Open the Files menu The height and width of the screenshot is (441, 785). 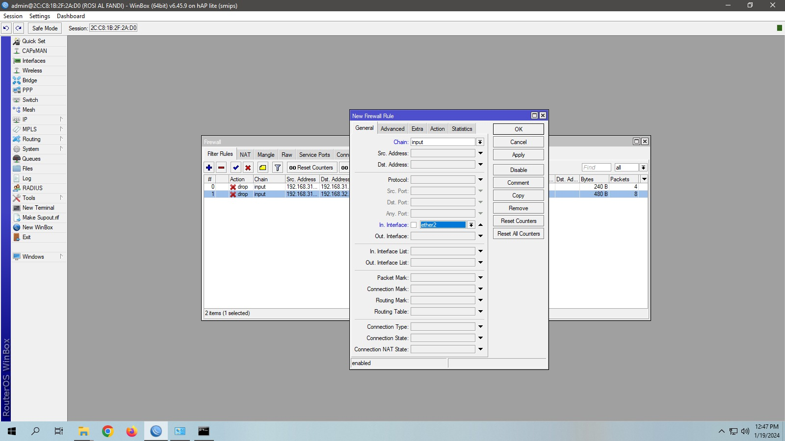coord(27,169)
